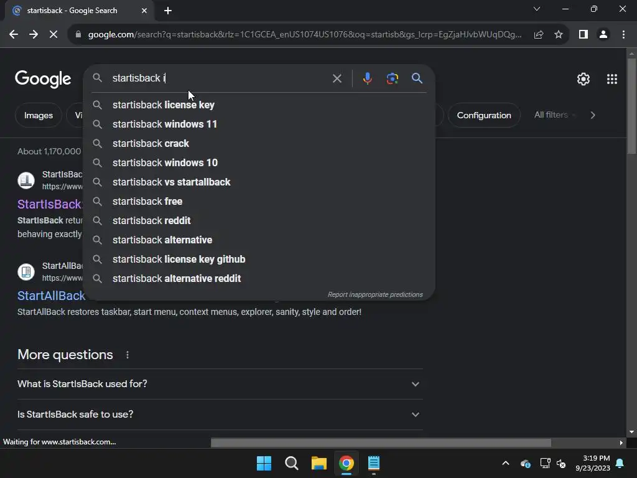Open Google quick settings gear
Viewport: 637px width, 478px height.
(584, 79)
